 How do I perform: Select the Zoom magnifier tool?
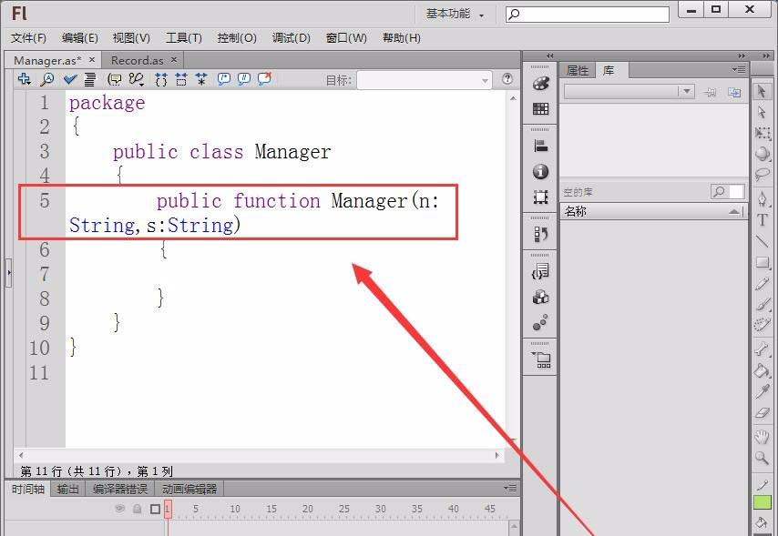click(763, 458)
